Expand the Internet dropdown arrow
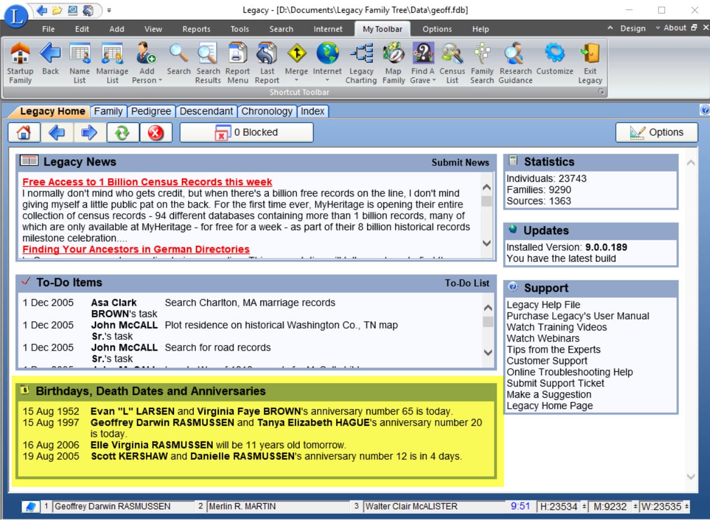This screenshot has width=710, height=520. click(327, 80)
